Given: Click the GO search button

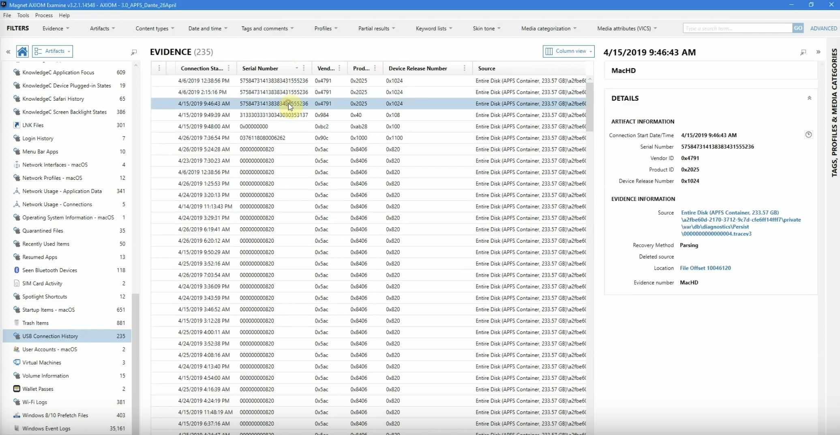Looking at the screenshot, I should [798, 28].
